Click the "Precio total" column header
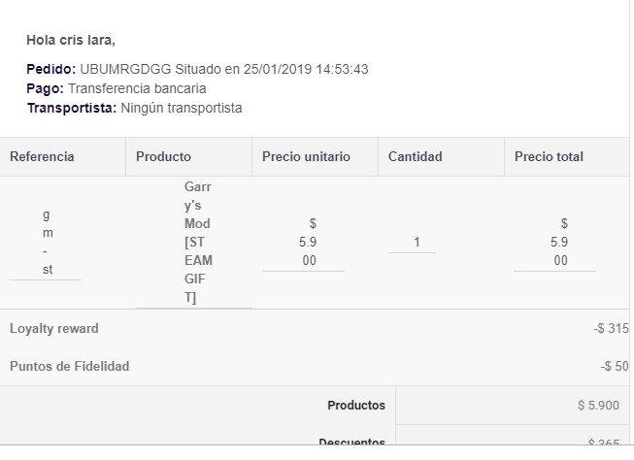Image resolution: width=634 pixels, height=460 pixels. click(x=549, y=156)
